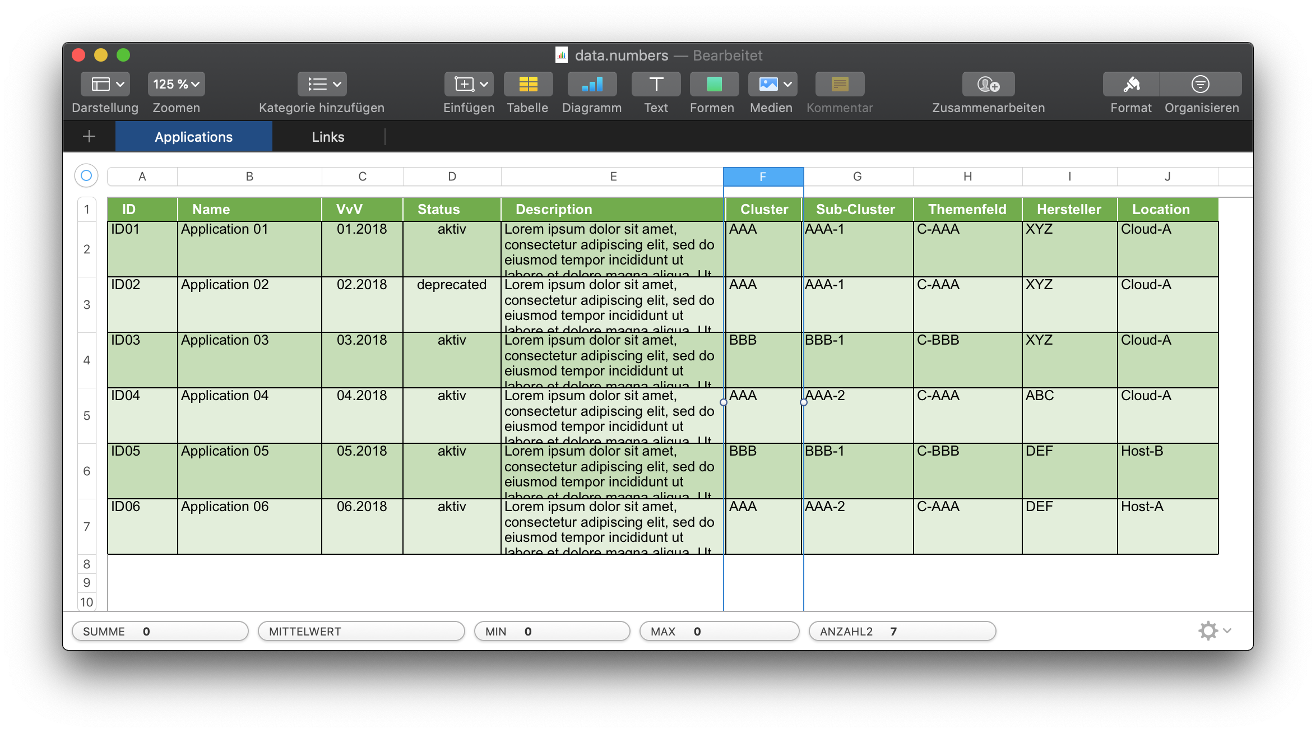Open the Diagramm chart menu

pyautogui.click(x=592, y=85)
